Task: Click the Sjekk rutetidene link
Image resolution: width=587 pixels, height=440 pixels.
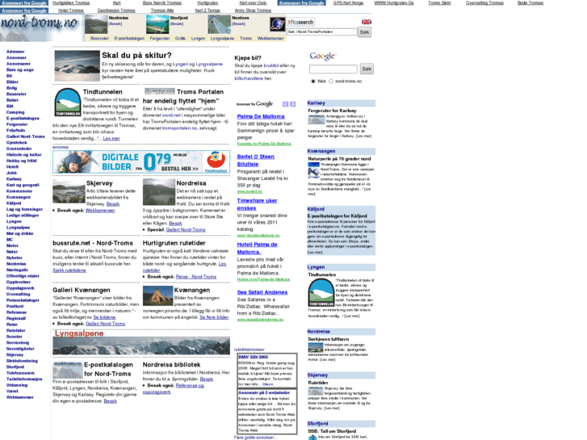Action: point(69,270)
